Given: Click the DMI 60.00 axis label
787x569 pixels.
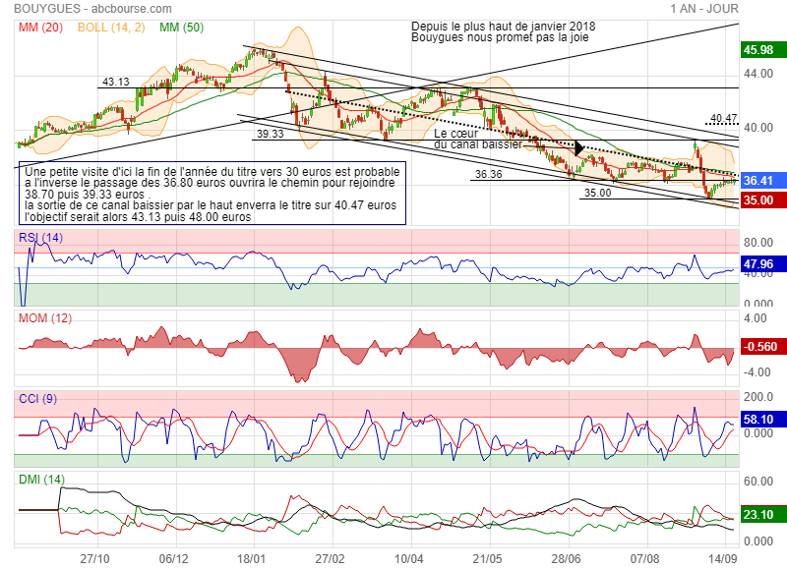Looking at the screenshot, I should [758, 482].
